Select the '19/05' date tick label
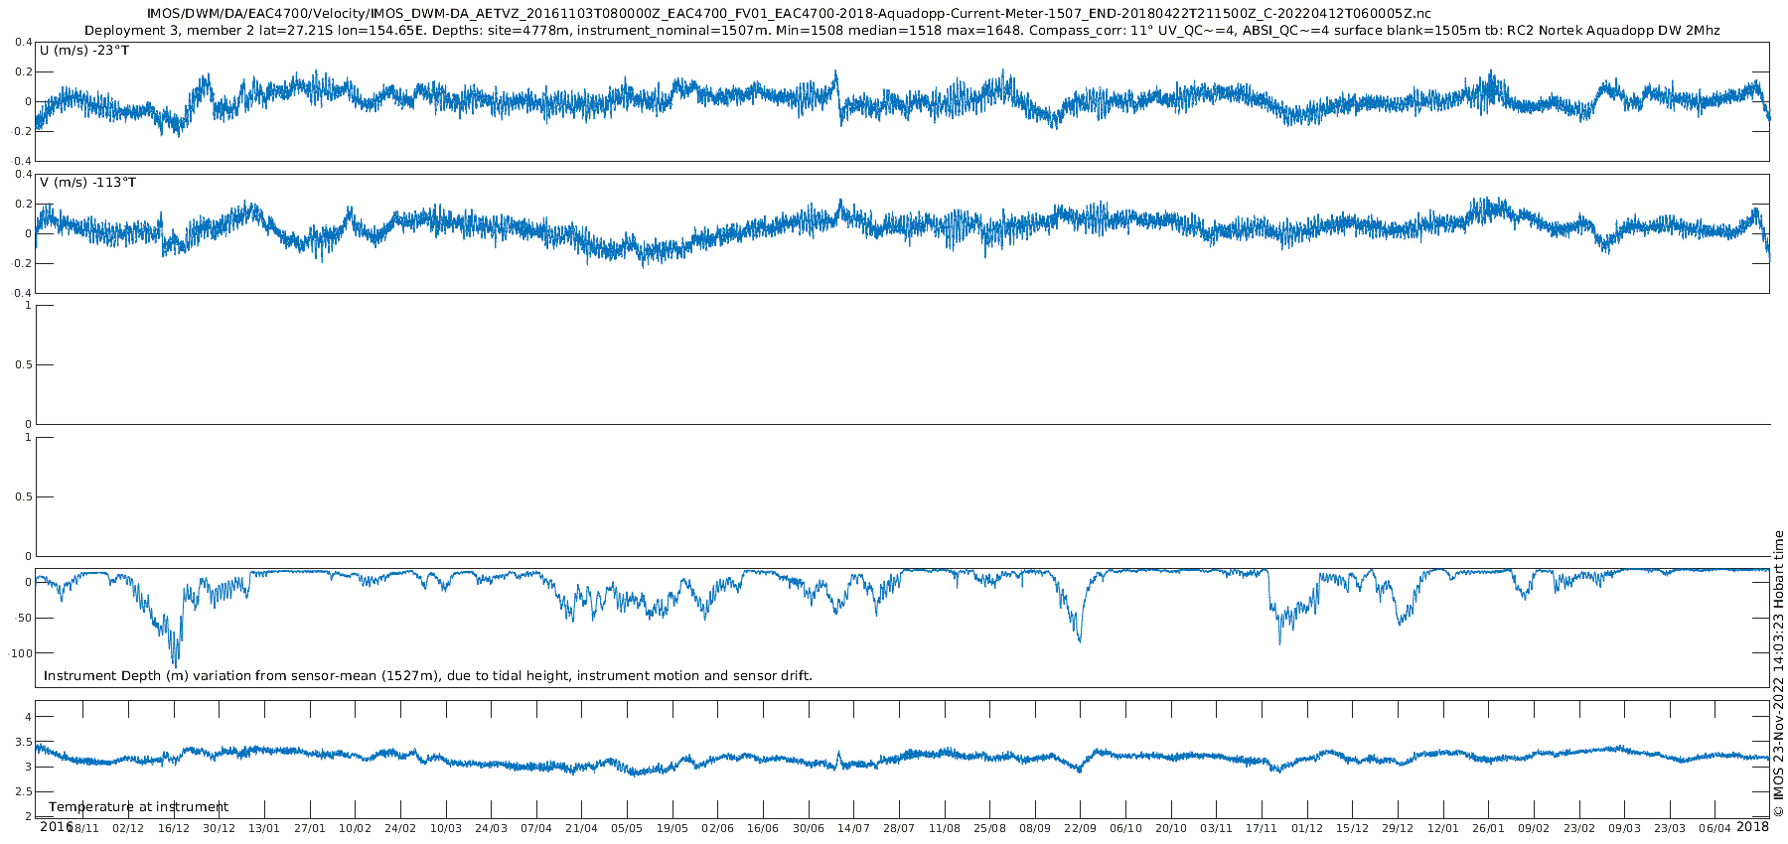The width and height of the screenshot is (1788, 844). click(x=672, y=828)
